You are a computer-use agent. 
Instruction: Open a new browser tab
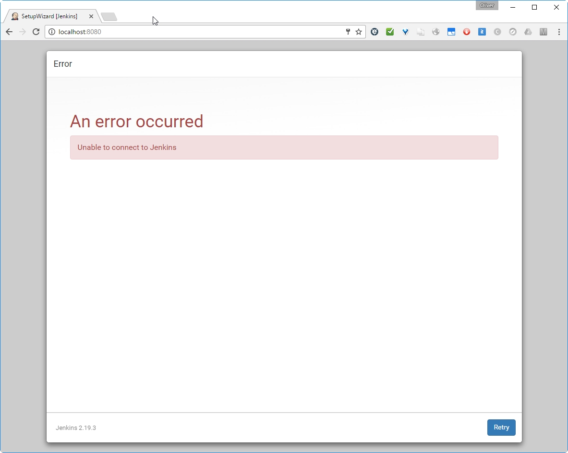click(109, 17)
